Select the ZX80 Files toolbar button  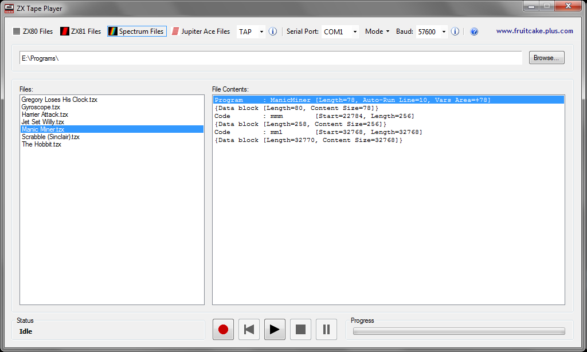[x=33, y=31]
